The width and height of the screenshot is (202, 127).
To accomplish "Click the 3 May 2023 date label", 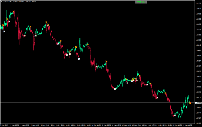I will pyautogui.click(x=5, y=125).
